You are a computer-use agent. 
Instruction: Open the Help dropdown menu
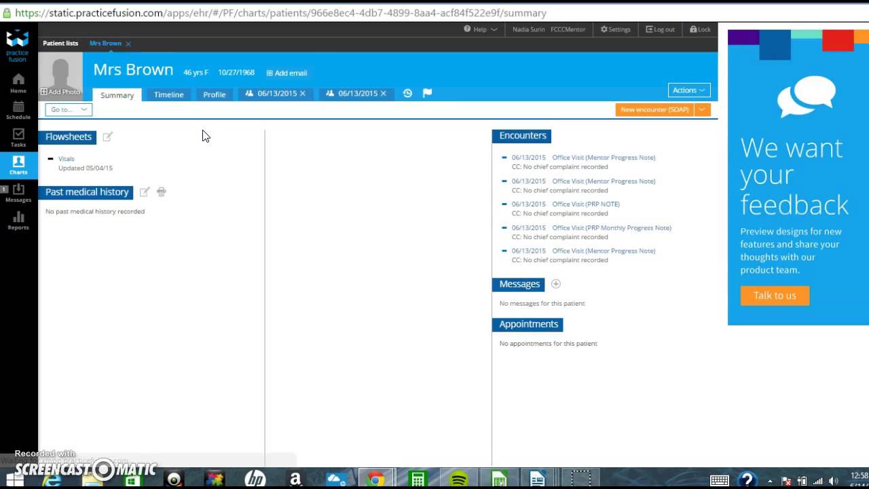pos(481,29)
